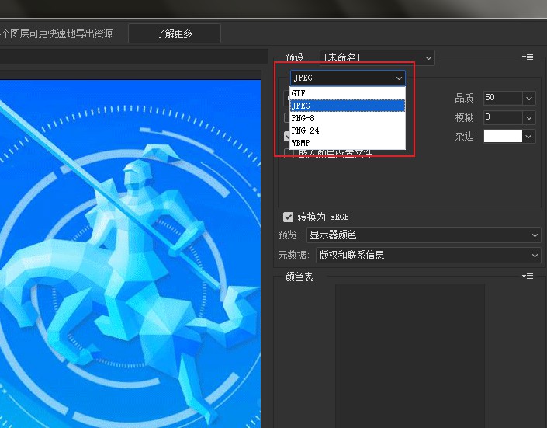Choose GIF from the format list
547x428 pixels.
tap(348, 93)
